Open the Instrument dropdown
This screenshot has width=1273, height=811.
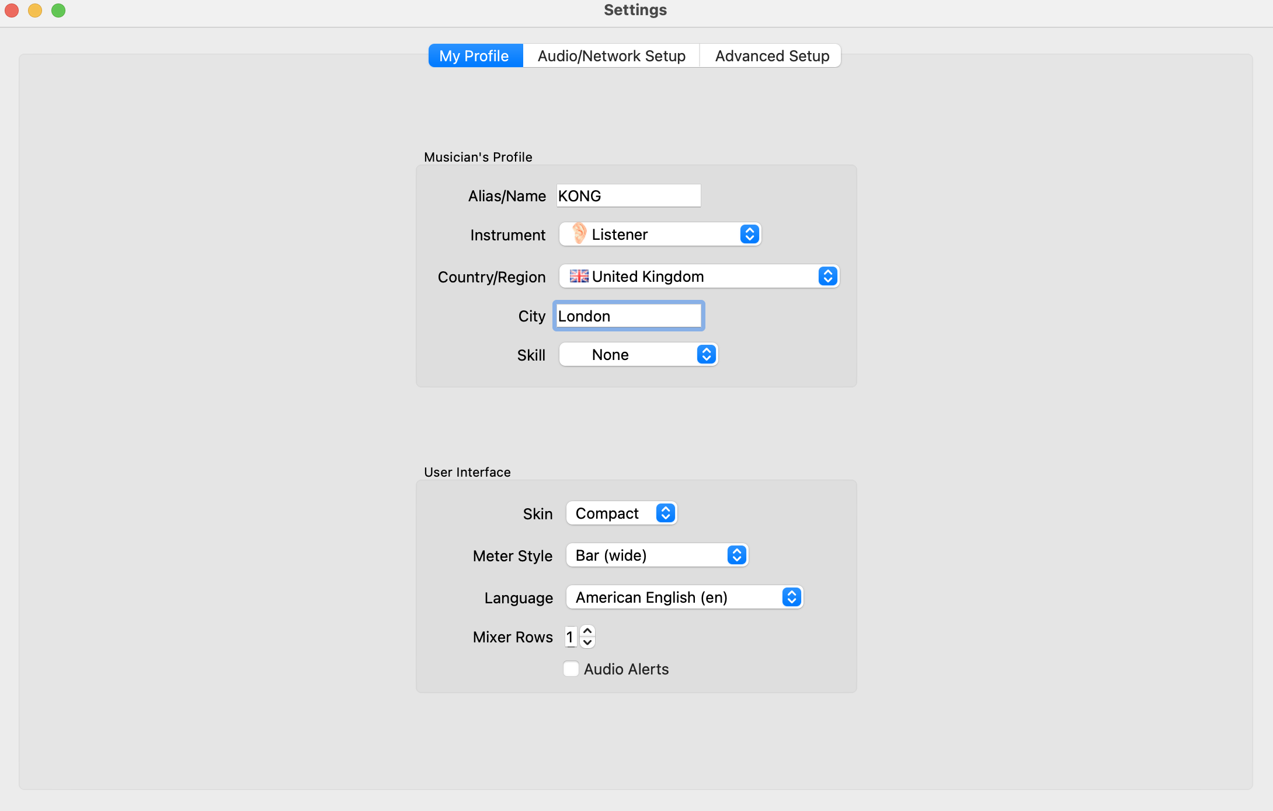pos(660,234)
